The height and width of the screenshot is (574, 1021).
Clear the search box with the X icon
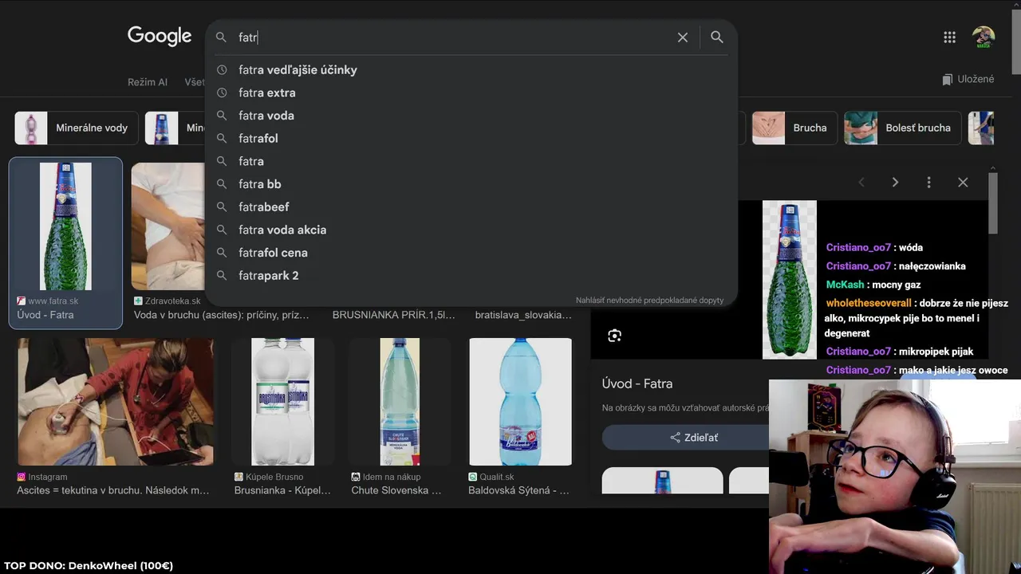coord(683,37)
